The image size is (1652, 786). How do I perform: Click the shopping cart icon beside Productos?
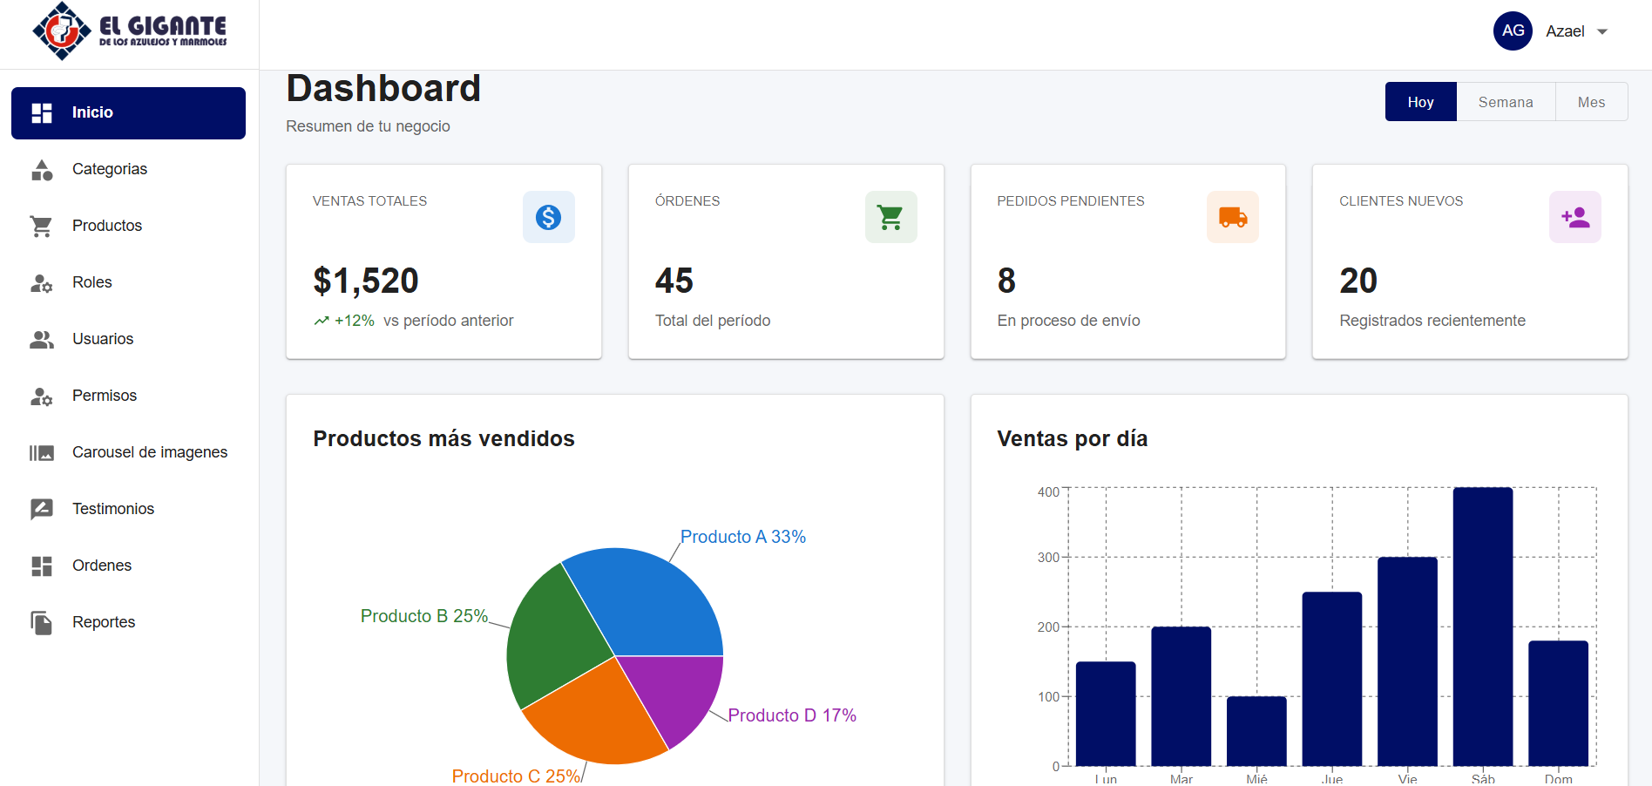41,226
